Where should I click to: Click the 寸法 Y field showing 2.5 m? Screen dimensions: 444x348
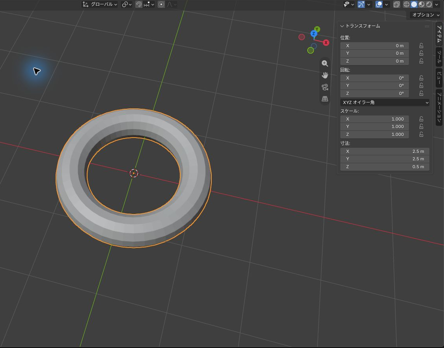coord(384,159)
